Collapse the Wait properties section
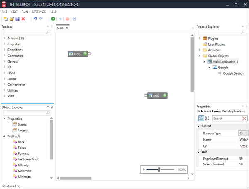The image size is (249, 189). click(198, 152)
